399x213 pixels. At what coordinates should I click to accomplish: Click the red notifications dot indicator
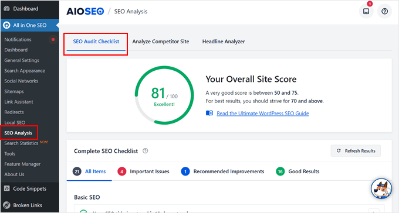pos(53,39)
